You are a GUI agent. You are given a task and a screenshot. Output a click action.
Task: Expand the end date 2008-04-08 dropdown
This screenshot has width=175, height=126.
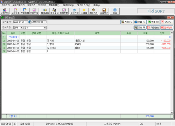(x=45, y=22)
